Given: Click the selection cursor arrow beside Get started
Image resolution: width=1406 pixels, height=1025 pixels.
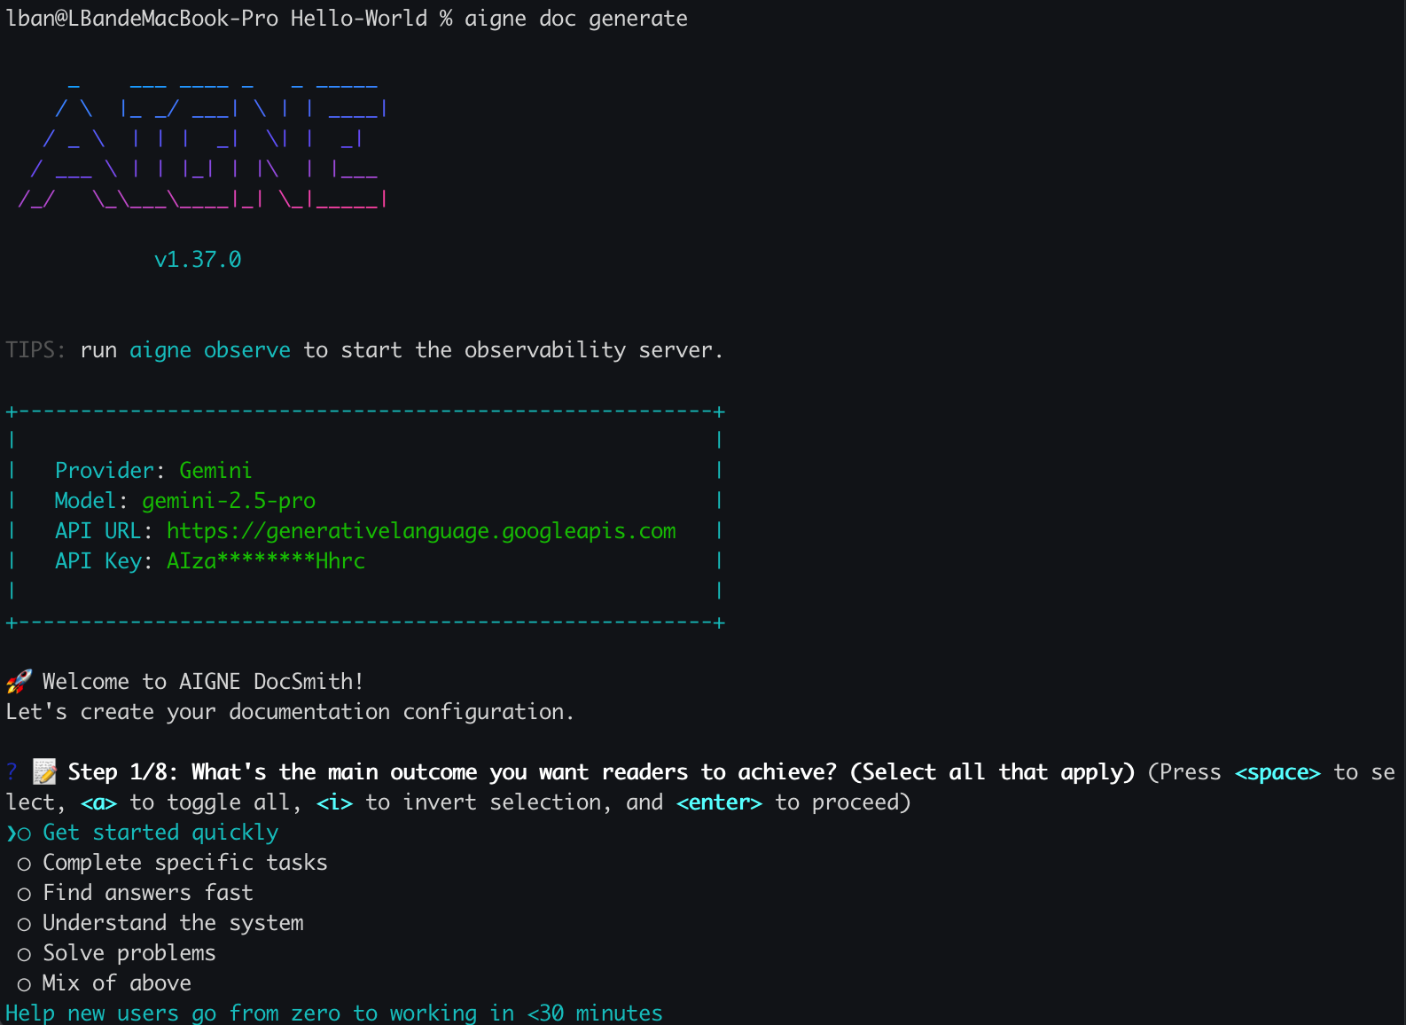Looking at the screenshot, I should 11,833.
